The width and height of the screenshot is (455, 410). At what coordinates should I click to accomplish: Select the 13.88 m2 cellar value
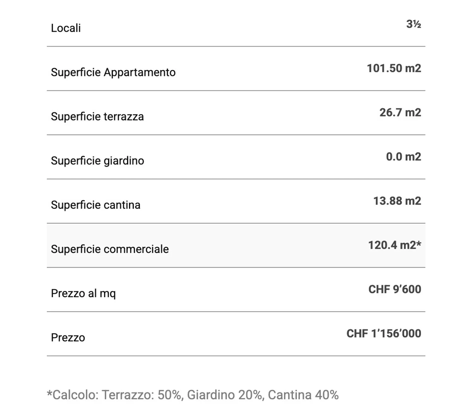point(397,201)
